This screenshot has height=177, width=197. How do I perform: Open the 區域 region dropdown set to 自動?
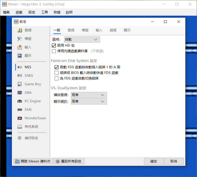[x=82, y=40]
